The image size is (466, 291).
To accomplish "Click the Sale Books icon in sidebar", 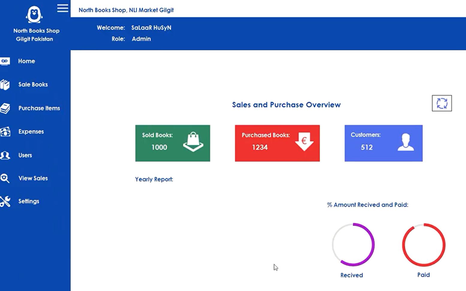I will click(5, 85).
